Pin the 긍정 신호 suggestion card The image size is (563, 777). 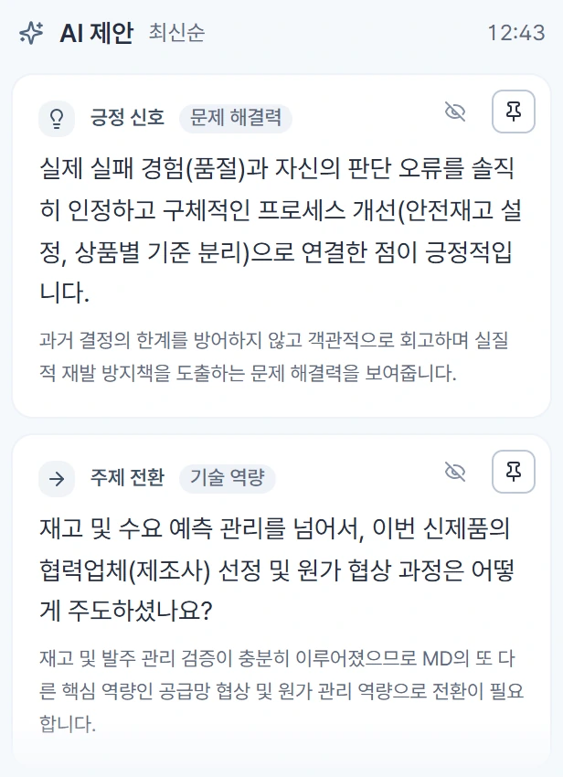(x=513, y=112)
